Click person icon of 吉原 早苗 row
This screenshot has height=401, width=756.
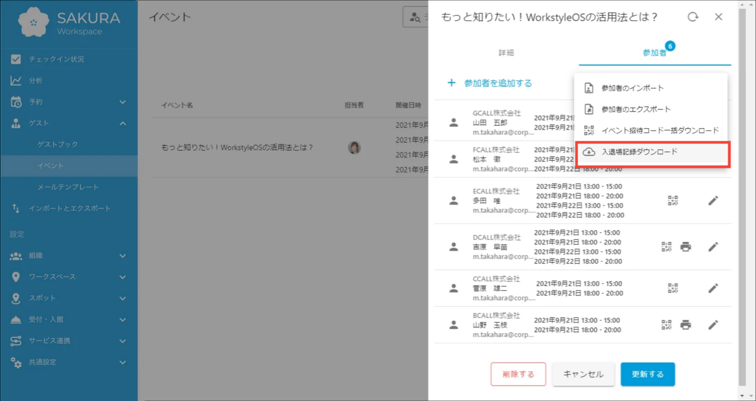coord(453,246)
